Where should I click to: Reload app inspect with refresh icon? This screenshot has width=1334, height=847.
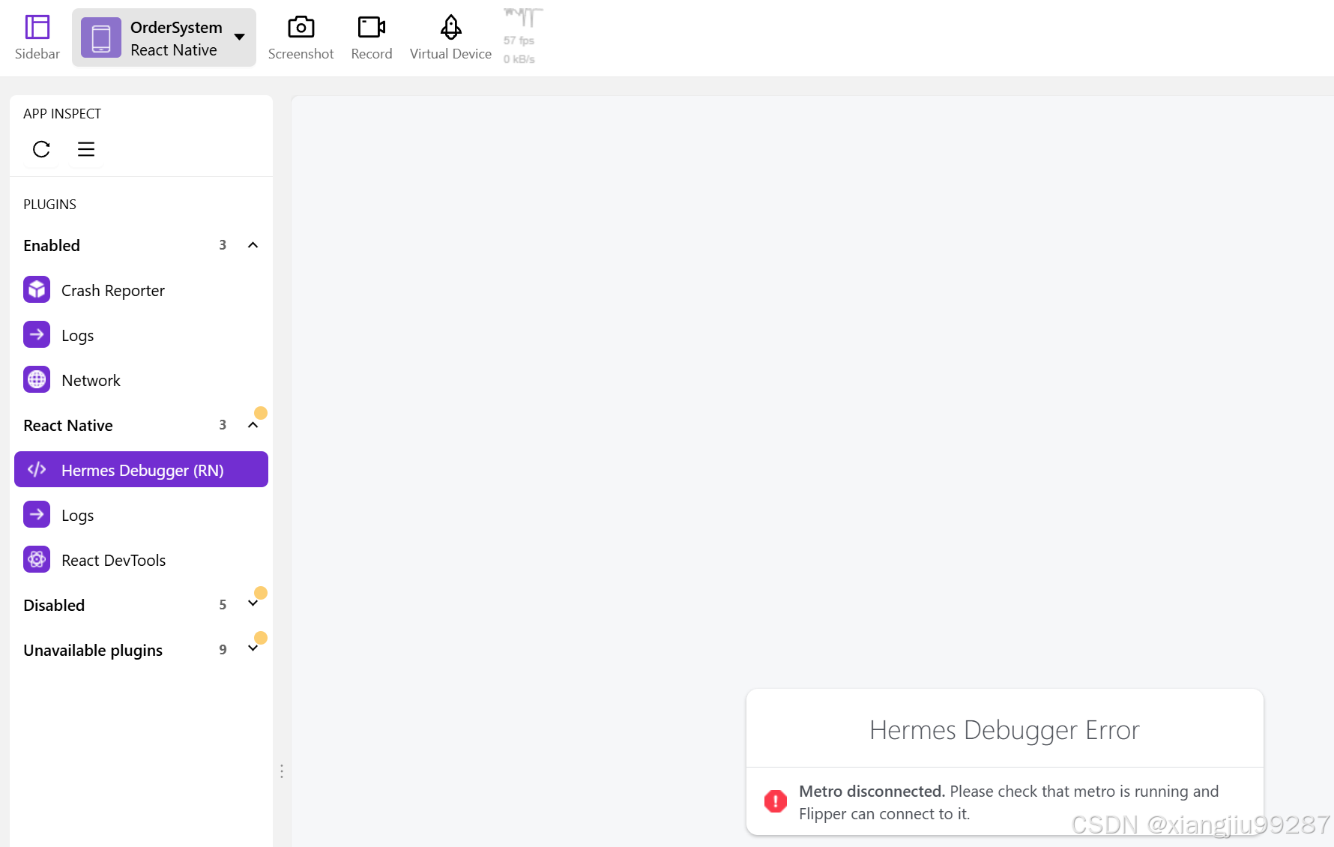41,149
